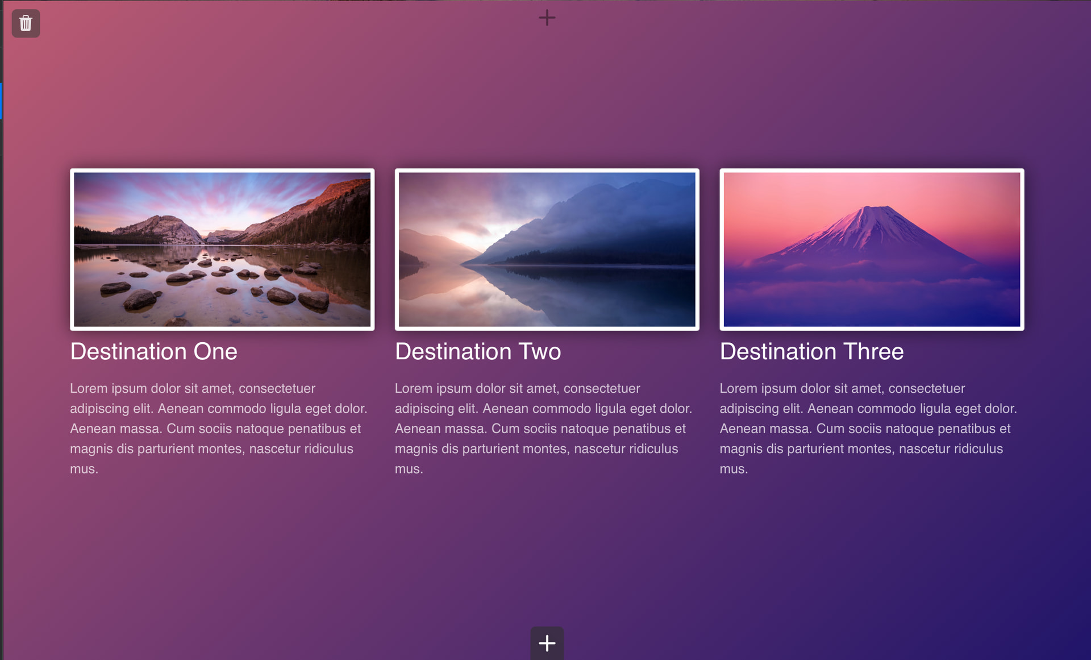Viewport: 1091px width, 660px height.
Task: Click the bottom add-section plus button
Action: click(x=547, y=643)
